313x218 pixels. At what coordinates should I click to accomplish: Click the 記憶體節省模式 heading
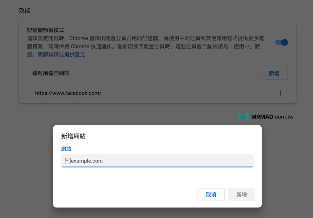45,30
